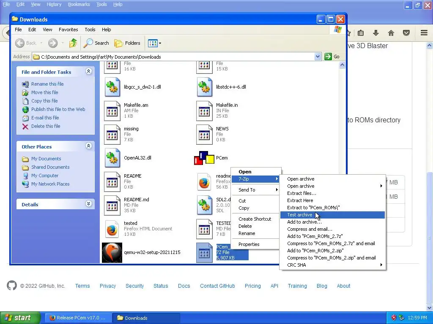Open the Views dropdown in toolbar
Image resolution: width=433 pixels, height=324 pixels.
[154, 43]
